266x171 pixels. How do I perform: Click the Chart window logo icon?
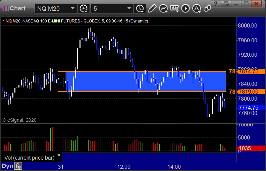pos(6,8)
